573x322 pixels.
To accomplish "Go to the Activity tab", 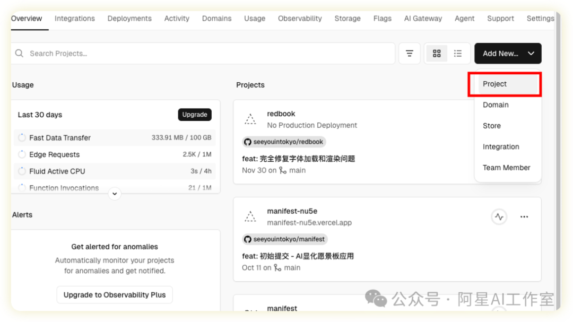I will 177,19.
